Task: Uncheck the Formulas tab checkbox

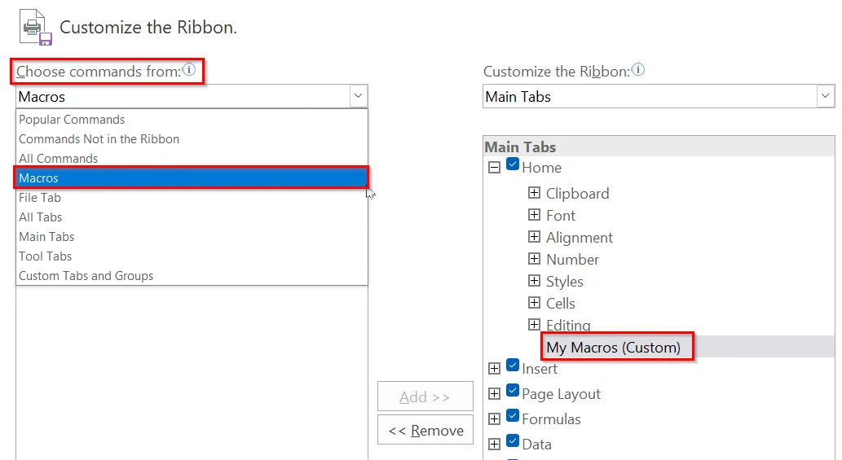Action: pos(513,415)
